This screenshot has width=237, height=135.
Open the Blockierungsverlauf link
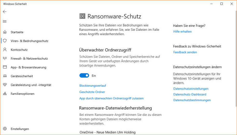pos(93,86)
